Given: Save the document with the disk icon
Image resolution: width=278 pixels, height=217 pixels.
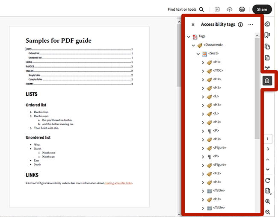Looking at the screenshot, I should point(217,9).
